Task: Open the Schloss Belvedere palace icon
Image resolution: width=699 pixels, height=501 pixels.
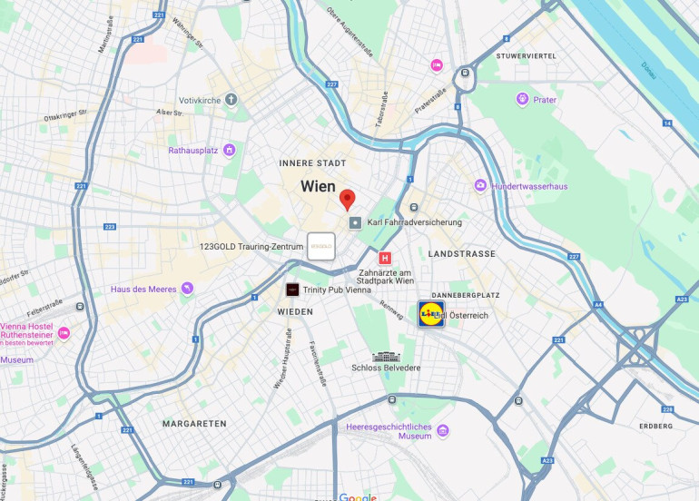Action: (386, 357)
